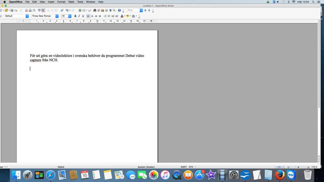This screenshot has width=324, height=182.
Task: Open the Times New Roman font dropdown
Action: pyautogui.click(x=57, y=16)
